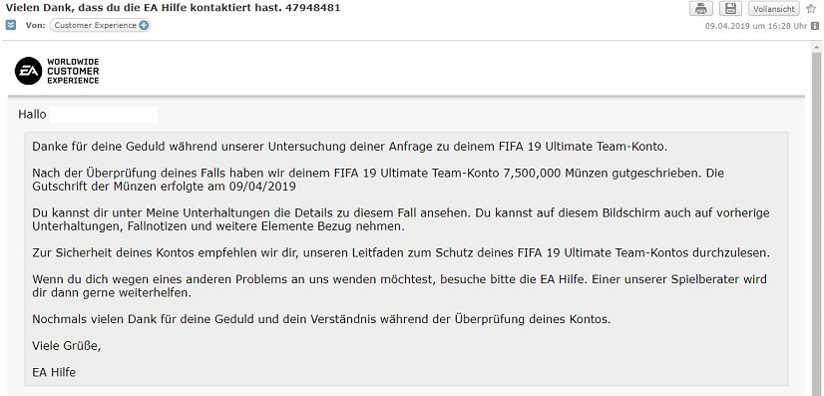The width and height of the screenshot is (824, 396).
Task: Open the Vollansicht full view
Action: (773, 9)
